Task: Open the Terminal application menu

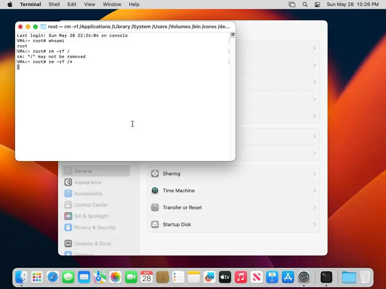Action: [31, 5]
